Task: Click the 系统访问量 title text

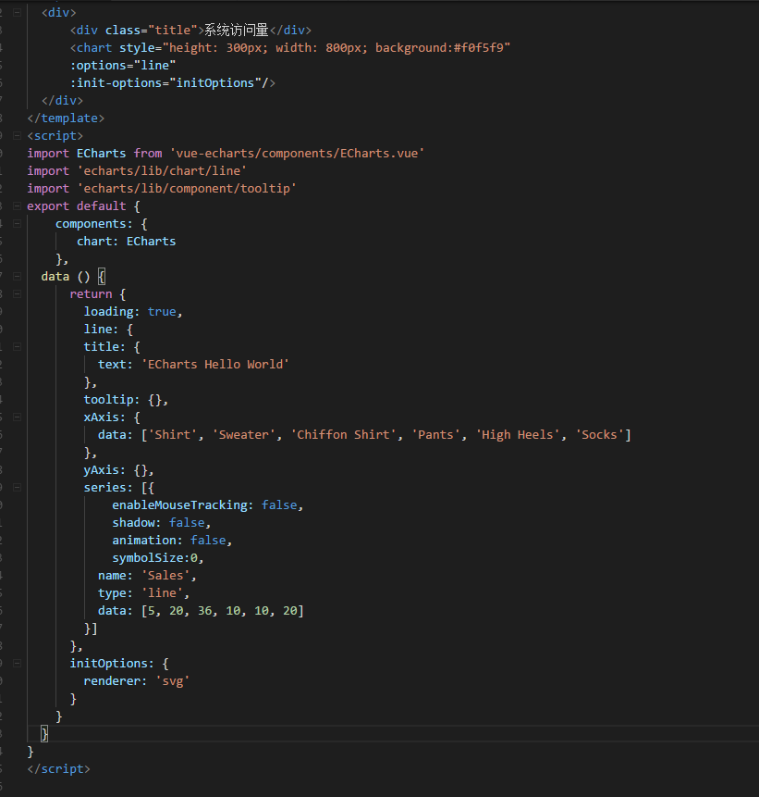Action: pos(235,30)
